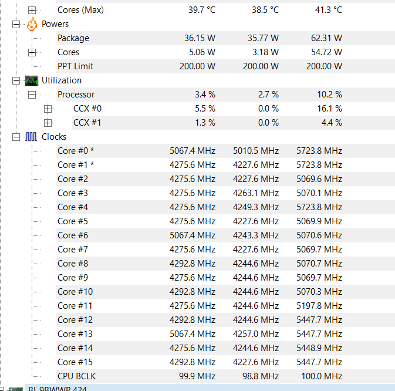Expand the Cores power node
Viewport: 395px width, 391px height.
[32, 52]
